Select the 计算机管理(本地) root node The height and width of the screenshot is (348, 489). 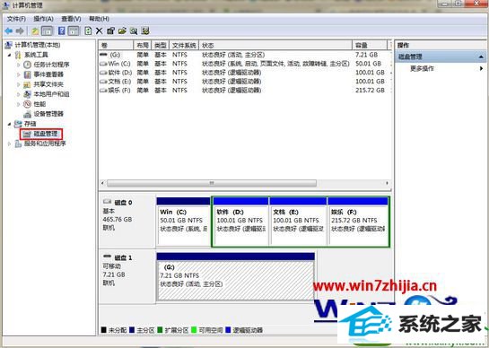(x=38, y=45)
